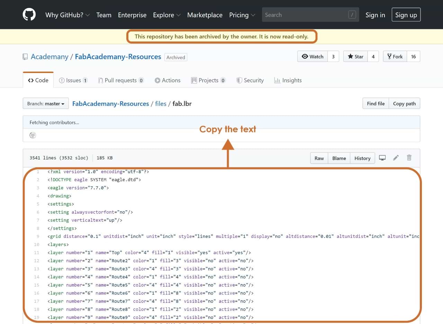The width and height of the screenshot is (443, 324).
Task: View the Raw file
Action: tap(319, 158)
